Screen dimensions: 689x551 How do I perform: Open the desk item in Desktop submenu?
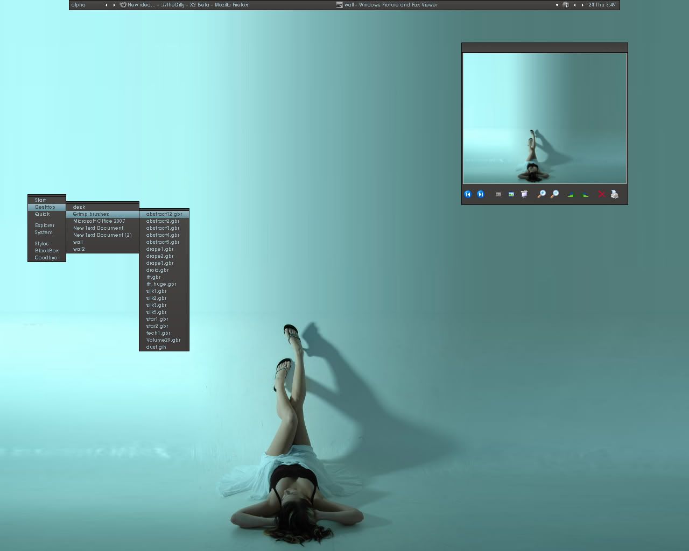[x=102, y=207]
